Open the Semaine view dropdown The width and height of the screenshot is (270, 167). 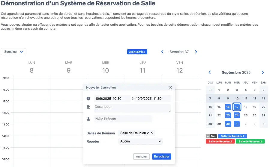coord(14,52)
